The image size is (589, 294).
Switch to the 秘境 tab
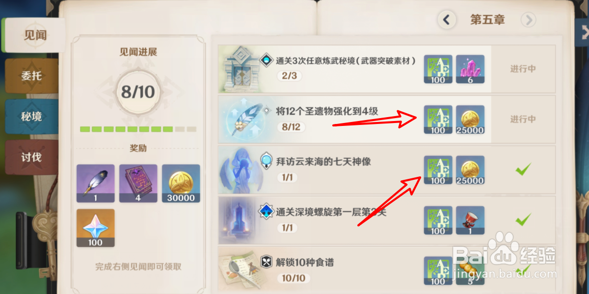31,117
